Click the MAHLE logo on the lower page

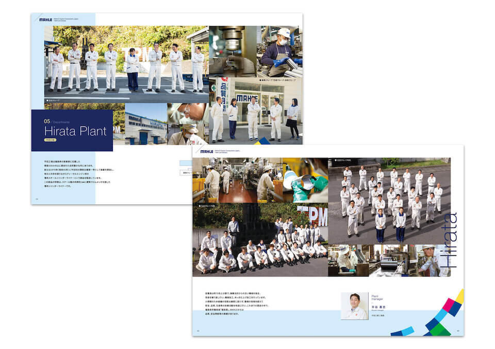click(206, 152)
